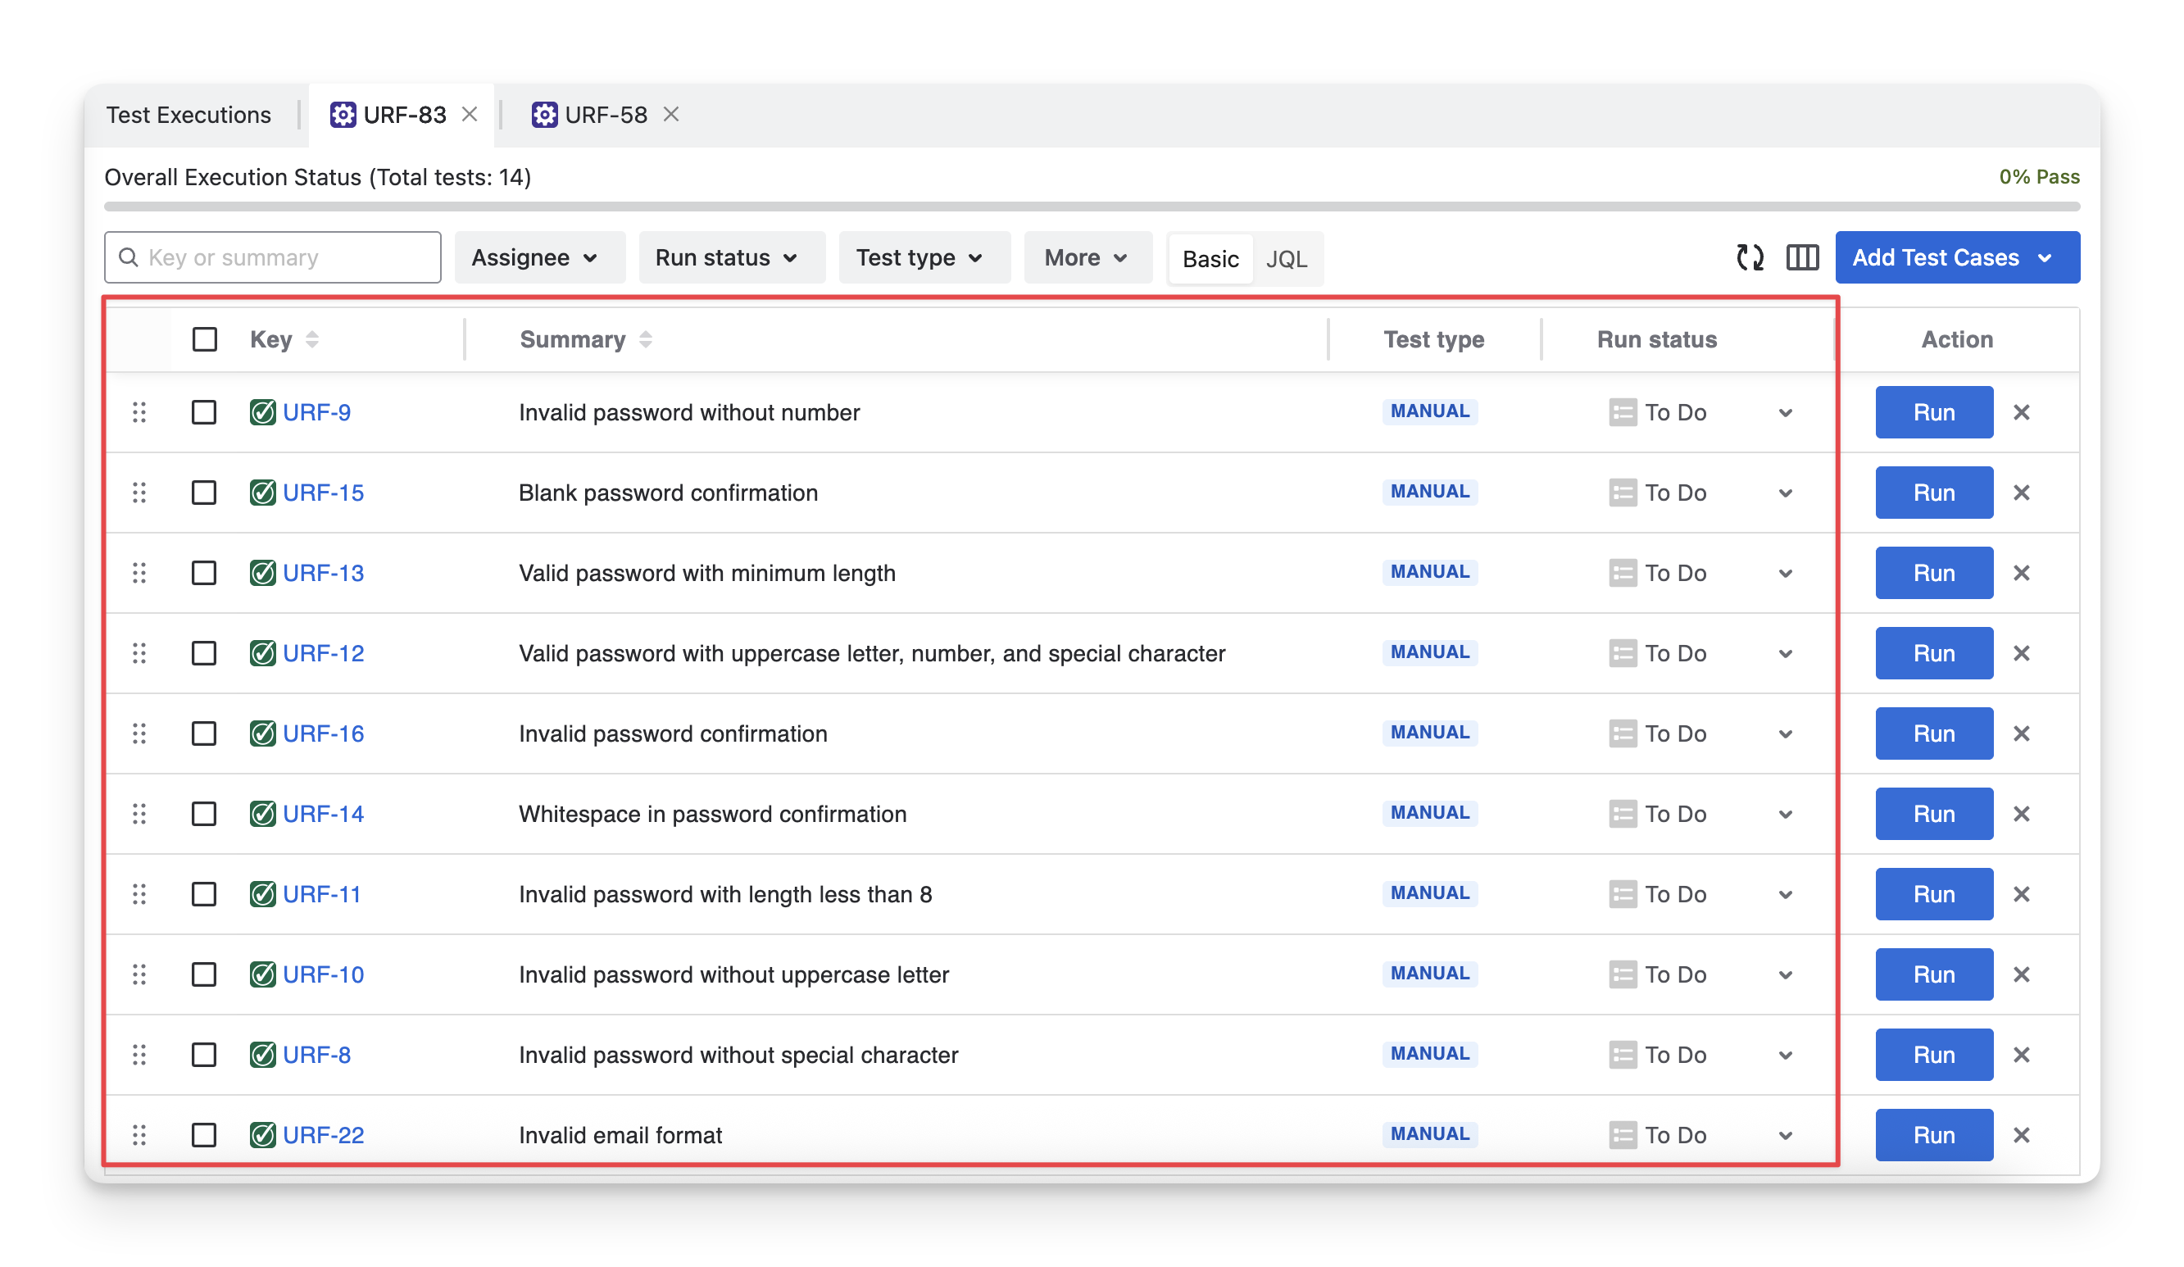Viewport: 2184px width, 1267px height.
Task: Click the drag handle on URF-8 row
Action: tap(139, 1055)
